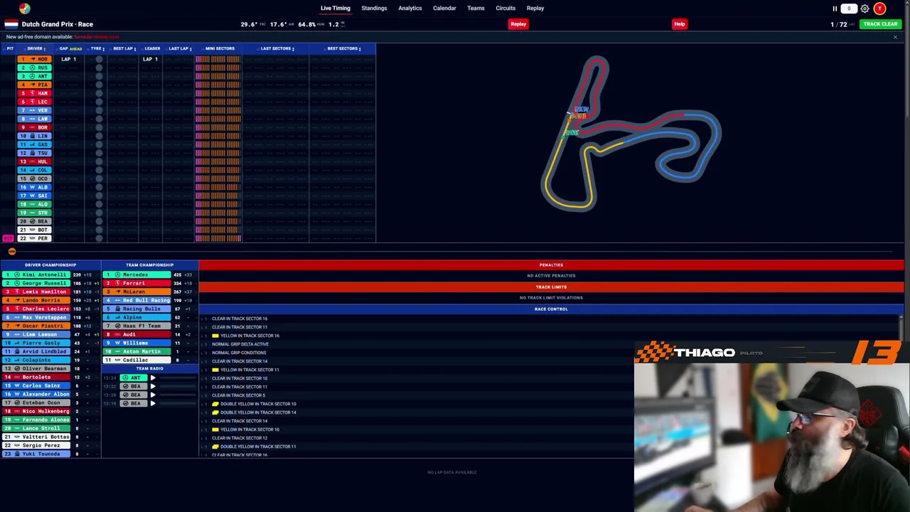Click the multicolor app logo icon
Image resolution: width=910 pixels, height=512 pixels.
(25, 9)
